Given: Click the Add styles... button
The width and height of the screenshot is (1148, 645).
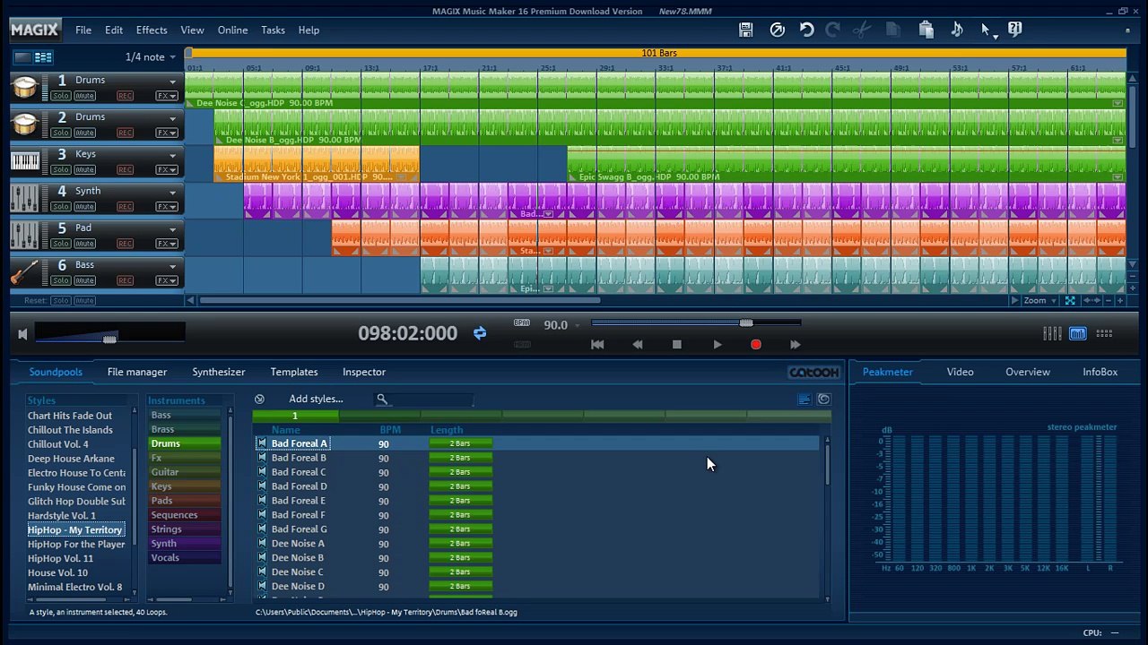Looking at the screenshot, I should (316, 399).
